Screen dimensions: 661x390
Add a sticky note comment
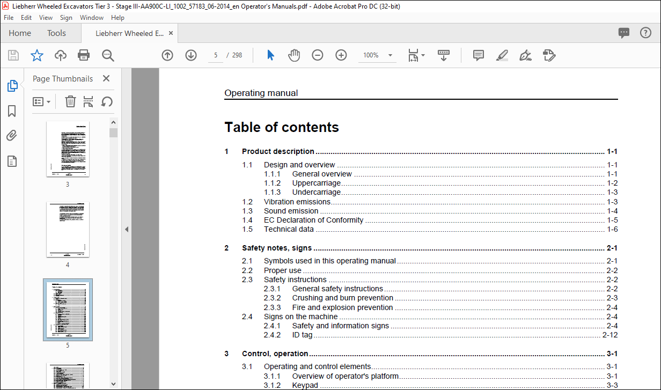479,55
